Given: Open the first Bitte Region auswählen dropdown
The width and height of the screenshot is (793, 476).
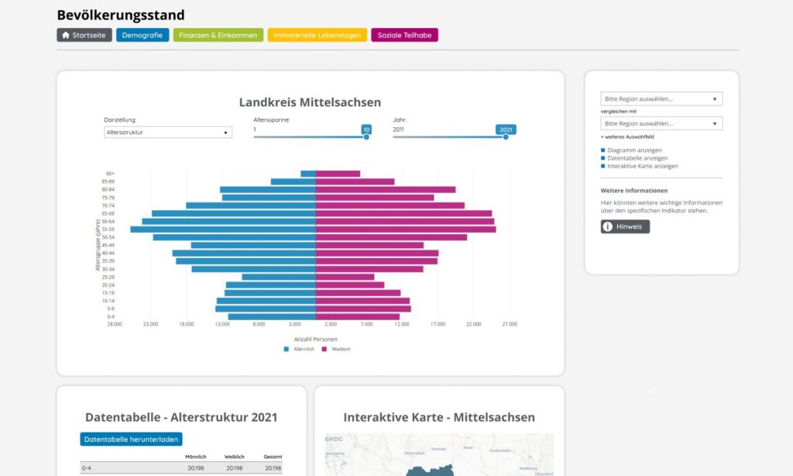Looking at the screenshot, I should 661,98.
